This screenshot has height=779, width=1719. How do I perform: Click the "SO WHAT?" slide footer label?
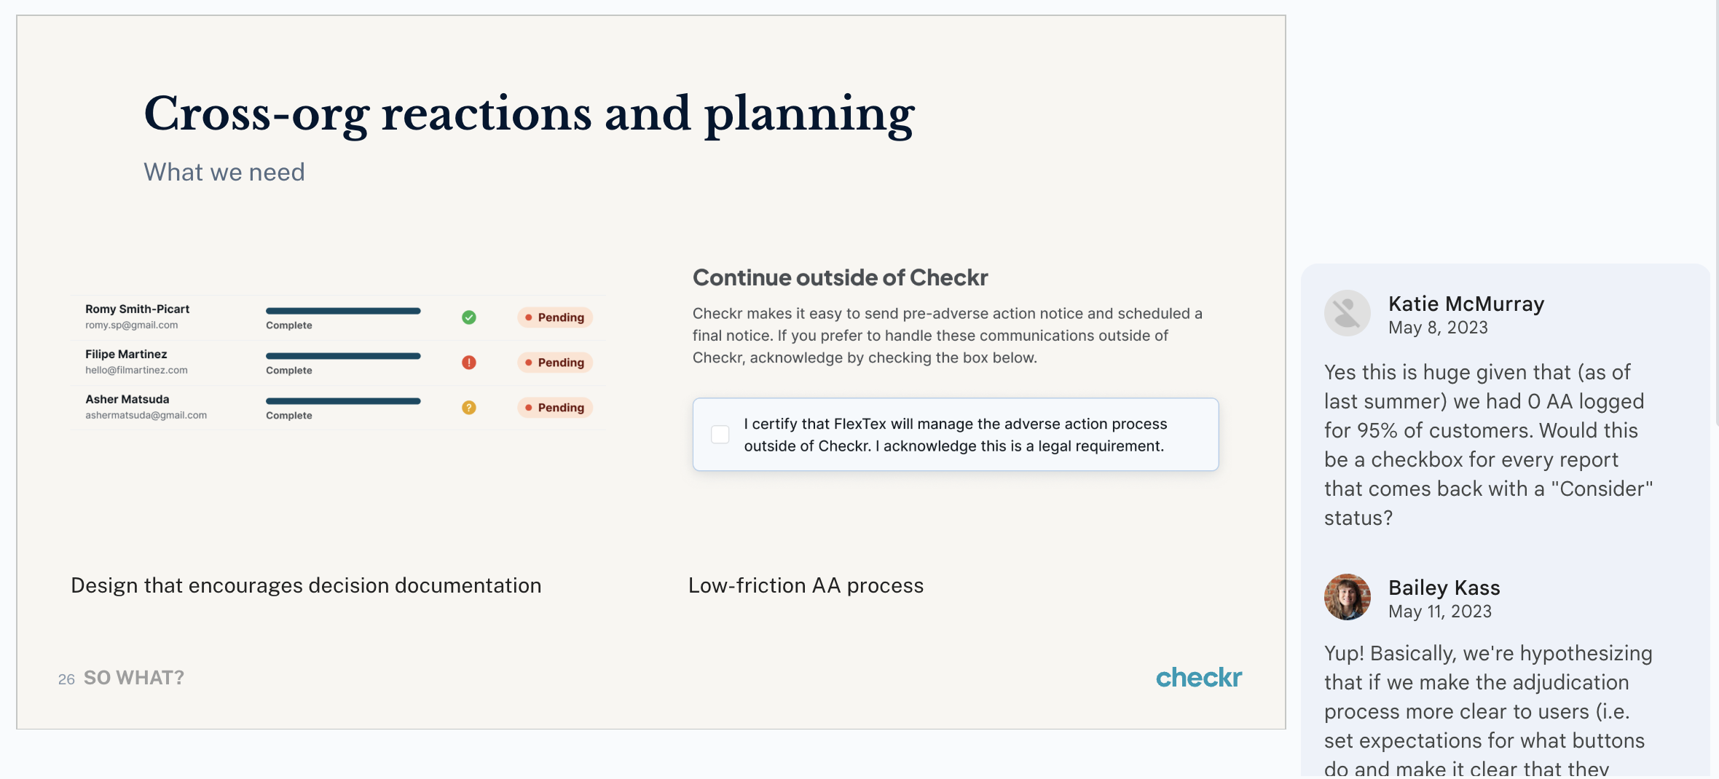[x=134, y=678]
